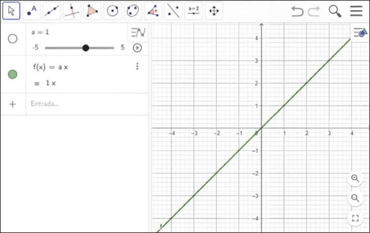Screen dimensions: 370x233
Task: Click the label f near the line
Action: click(x=161, y=226)
